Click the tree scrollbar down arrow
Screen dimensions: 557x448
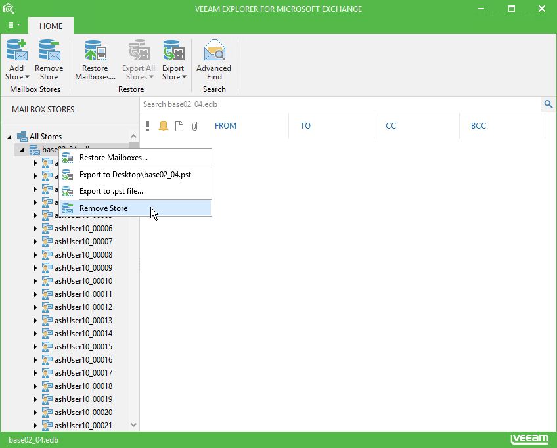[x=133, y=425]
